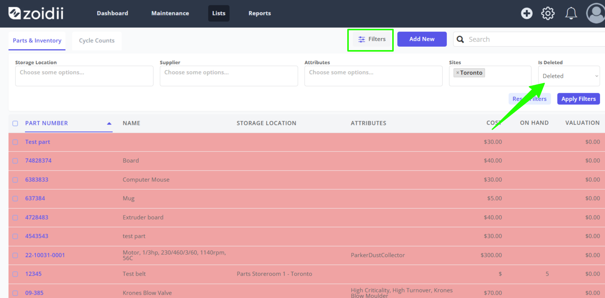The width and height of the screenshot is (605, 298).
Task: Expand the Is Deleted dropdown
Action: coord(569,76)
